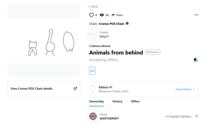Click the Cronos POS Chain name

pyautogui.click(x=112, y=24)
